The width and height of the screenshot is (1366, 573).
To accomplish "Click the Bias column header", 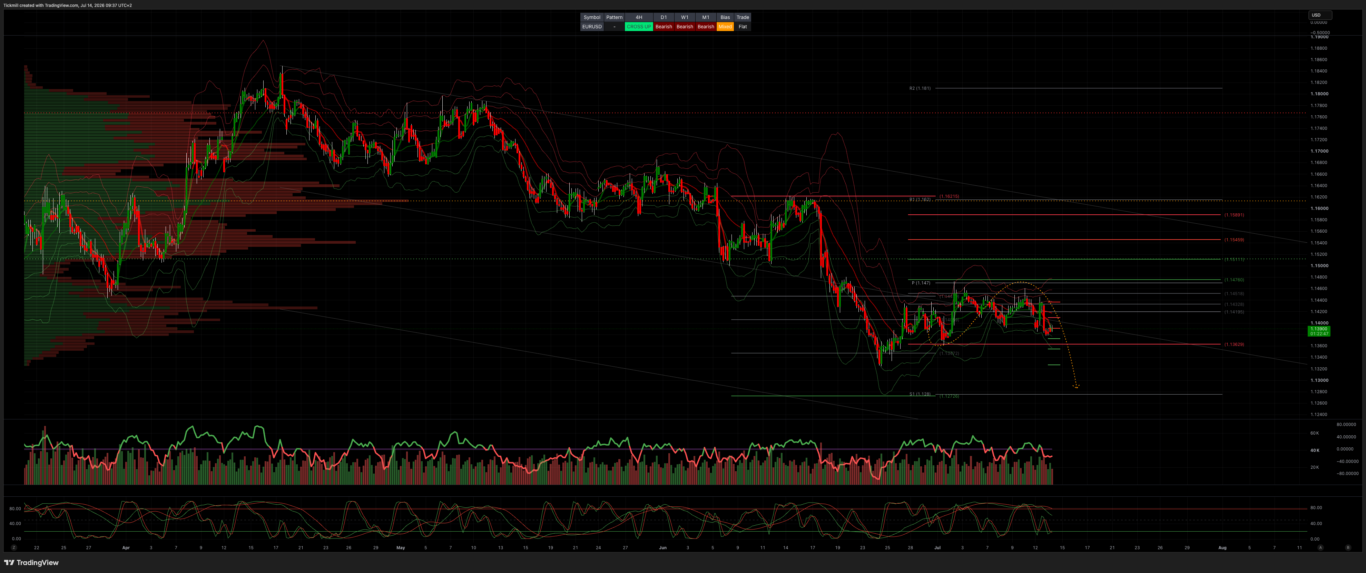I will [725, 18].
